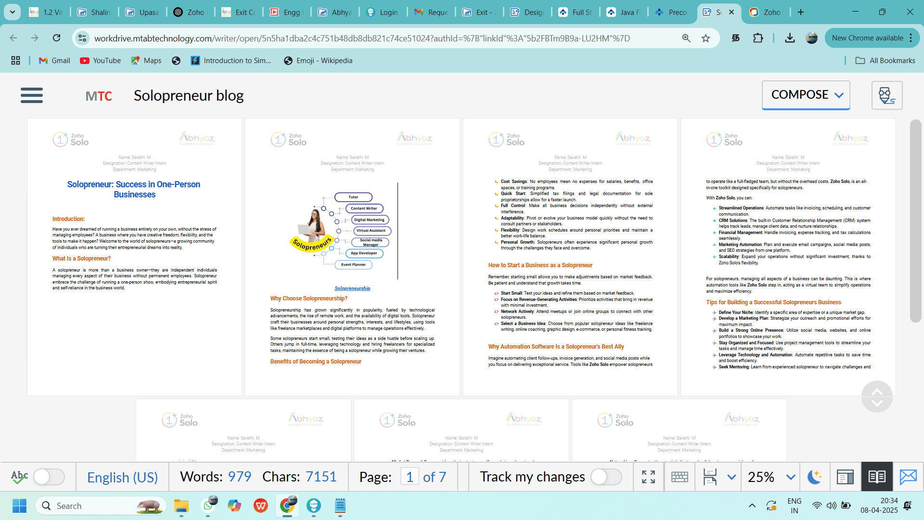Click the envelope feedback icon

point(908,477)
